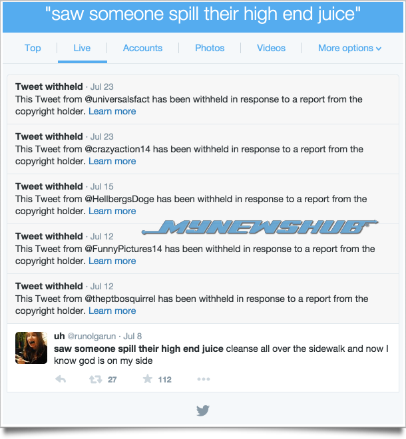Open Learn more for @theptbosquirrel withheld tweet

112,311
